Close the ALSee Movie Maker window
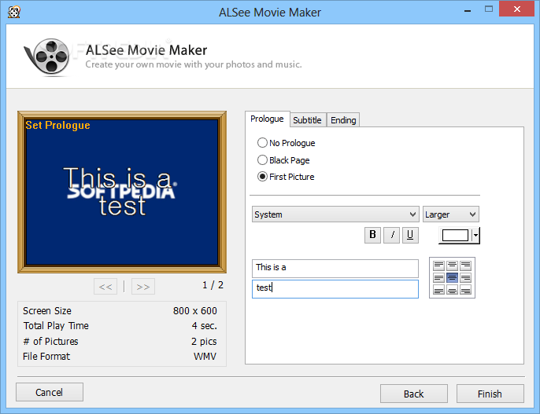The image size is (540, 414). pyautogui.click(x=516, y=9)
